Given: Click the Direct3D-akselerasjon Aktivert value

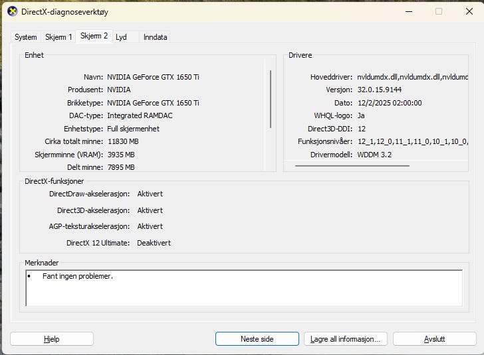Looking at the screenshot, I should click(150, 210).
